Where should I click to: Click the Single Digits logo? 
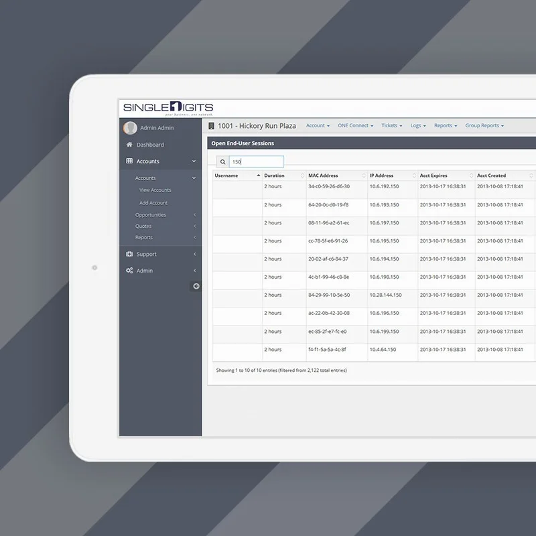167,109
